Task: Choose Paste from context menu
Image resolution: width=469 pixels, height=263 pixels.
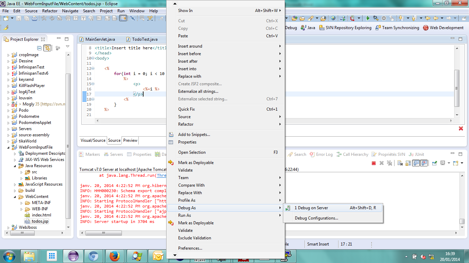Action: click(225, 36)
